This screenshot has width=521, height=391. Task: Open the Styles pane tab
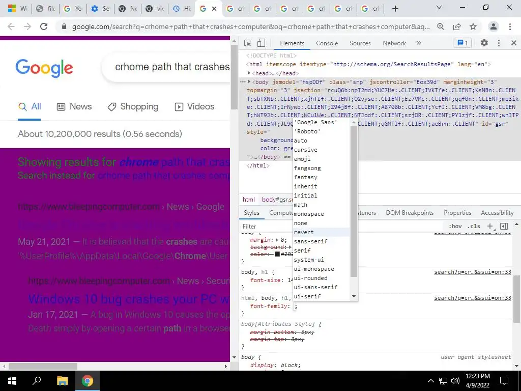(x=251, y=213)
